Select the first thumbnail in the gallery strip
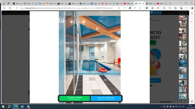This screenshot has width=195, height=109. (x=183, y=18)
